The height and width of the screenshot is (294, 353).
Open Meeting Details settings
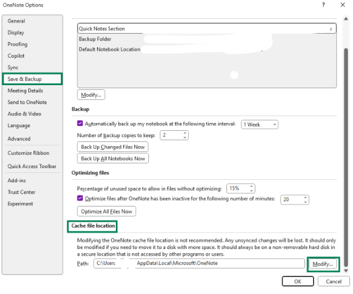pyautogui.click(x=25, y=91)
